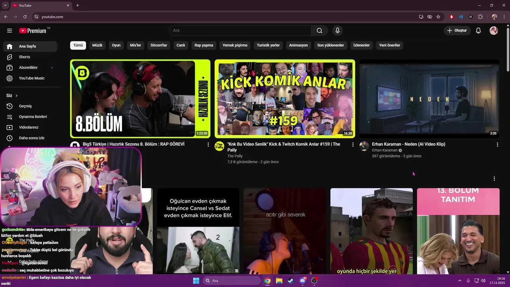510x287 pixels.
Task: Open Videolarınız in the sidebar
Action: tap(30, 128)
